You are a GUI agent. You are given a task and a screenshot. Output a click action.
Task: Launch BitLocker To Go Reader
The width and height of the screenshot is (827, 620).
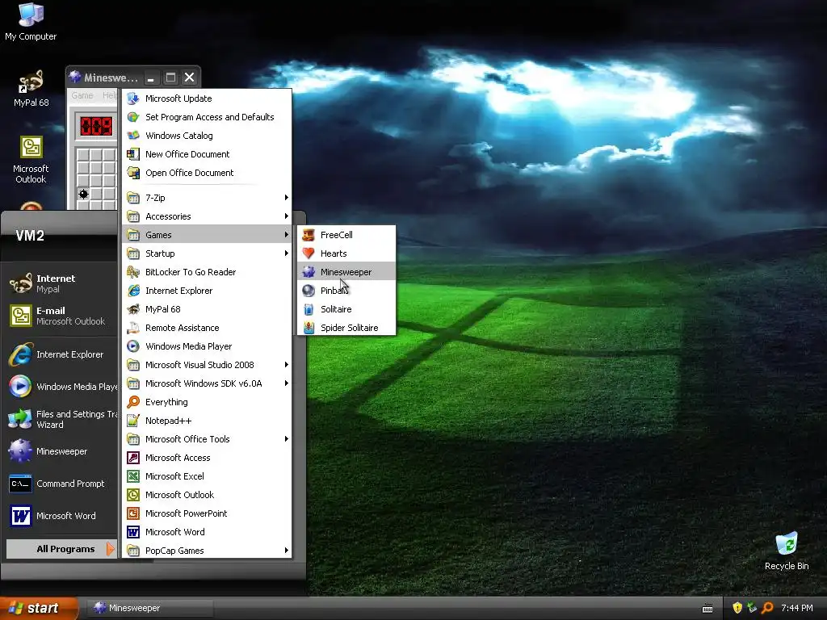207,272
